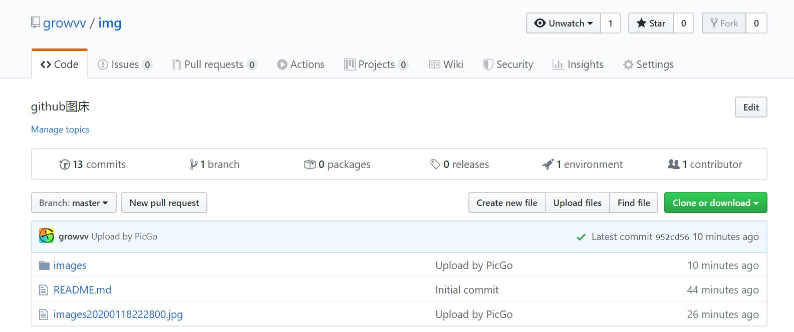This screenshot has width=794, height=332.
Task: Open the growvv commit author link
Action: 74,236
